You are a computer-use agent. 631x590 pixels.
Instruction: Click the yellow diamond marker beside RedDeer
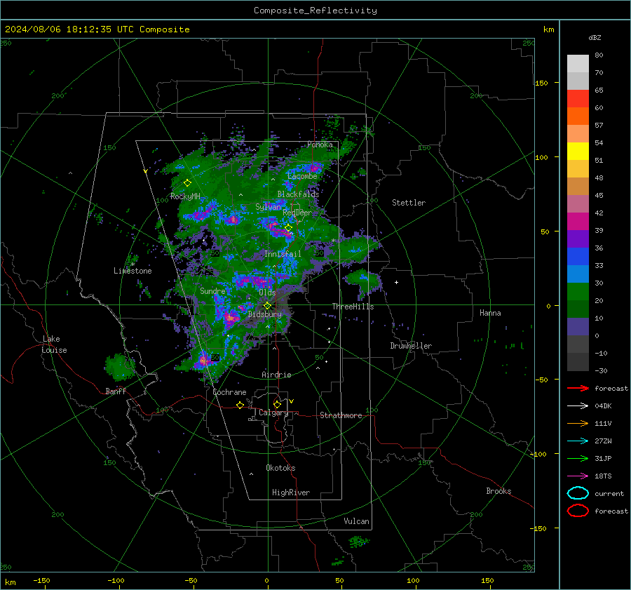288,228
